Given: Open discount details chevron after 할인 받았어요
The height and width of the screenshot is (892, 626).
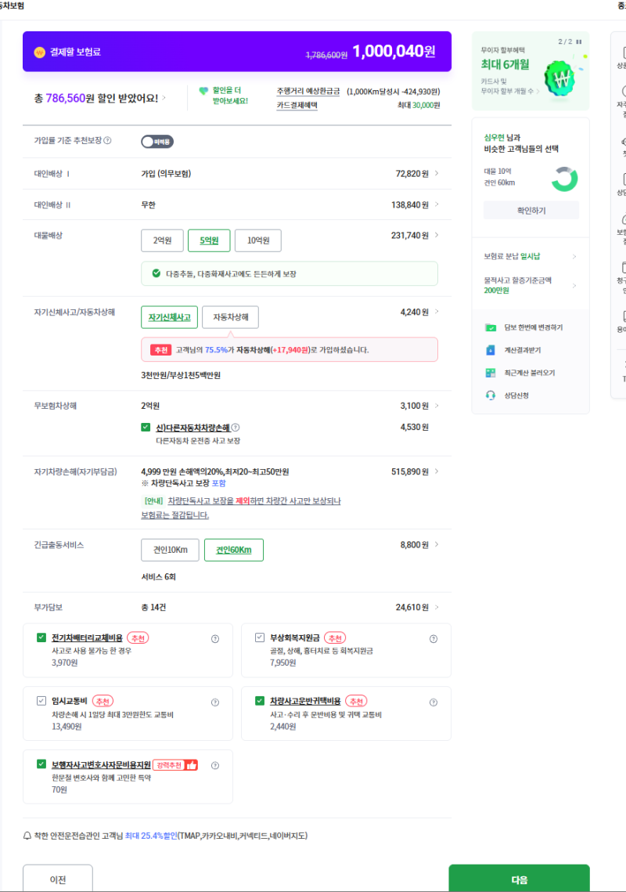Looking at the screenshot, I should pyautogui.click(x=164, y=98).
